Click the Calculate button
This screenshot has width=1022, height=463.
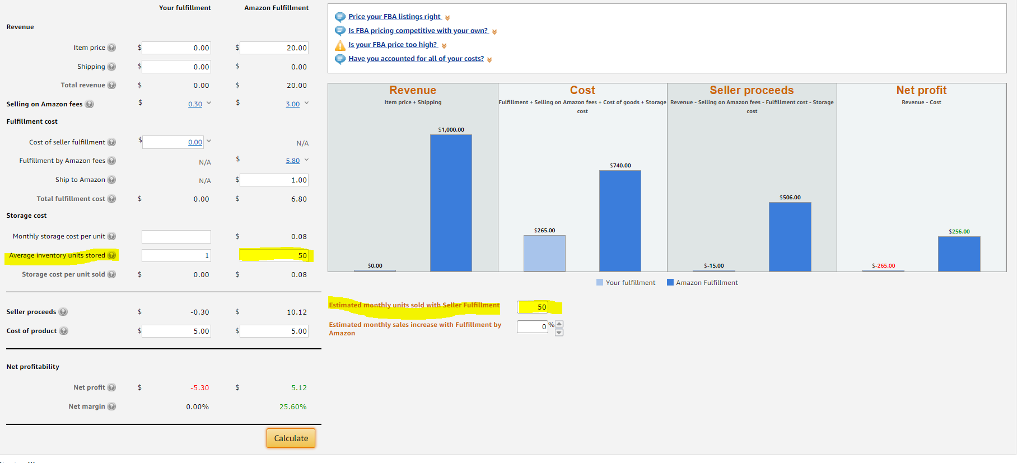291,438
